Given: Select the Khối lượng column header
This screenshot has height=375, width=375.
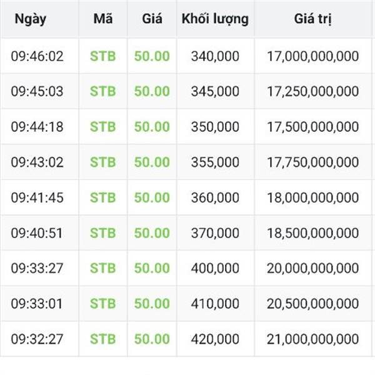Looking at the screenshot, I should click(215, 19).
